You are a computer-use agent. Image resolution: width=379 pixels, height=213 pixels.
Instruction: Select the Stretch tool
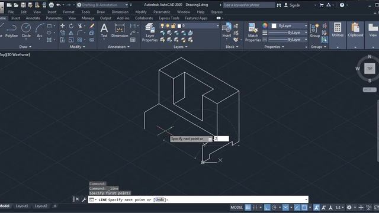tap(62, 40)
